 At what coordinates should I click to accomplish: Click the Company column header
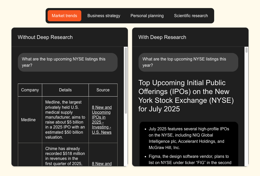(30, 90)
